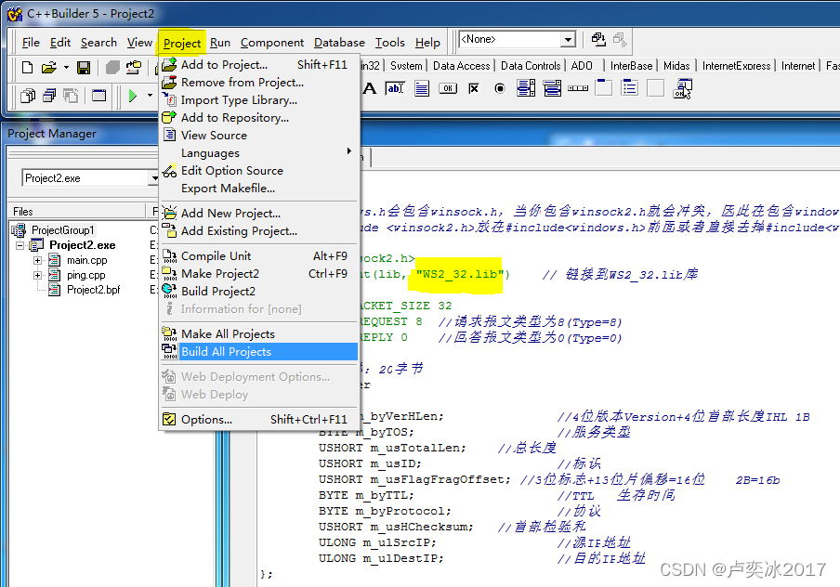Select the ComboBox component icon

pyautogui.click(x=552, y=88)
